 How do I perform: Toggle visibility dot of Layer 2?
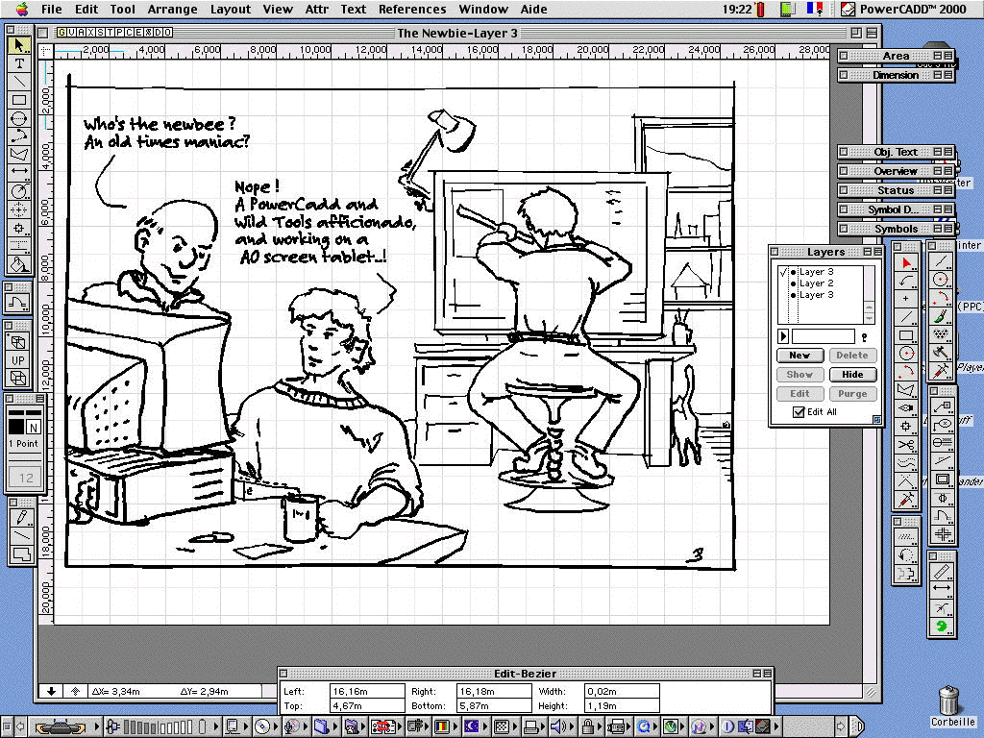click(x=793, y=283)
